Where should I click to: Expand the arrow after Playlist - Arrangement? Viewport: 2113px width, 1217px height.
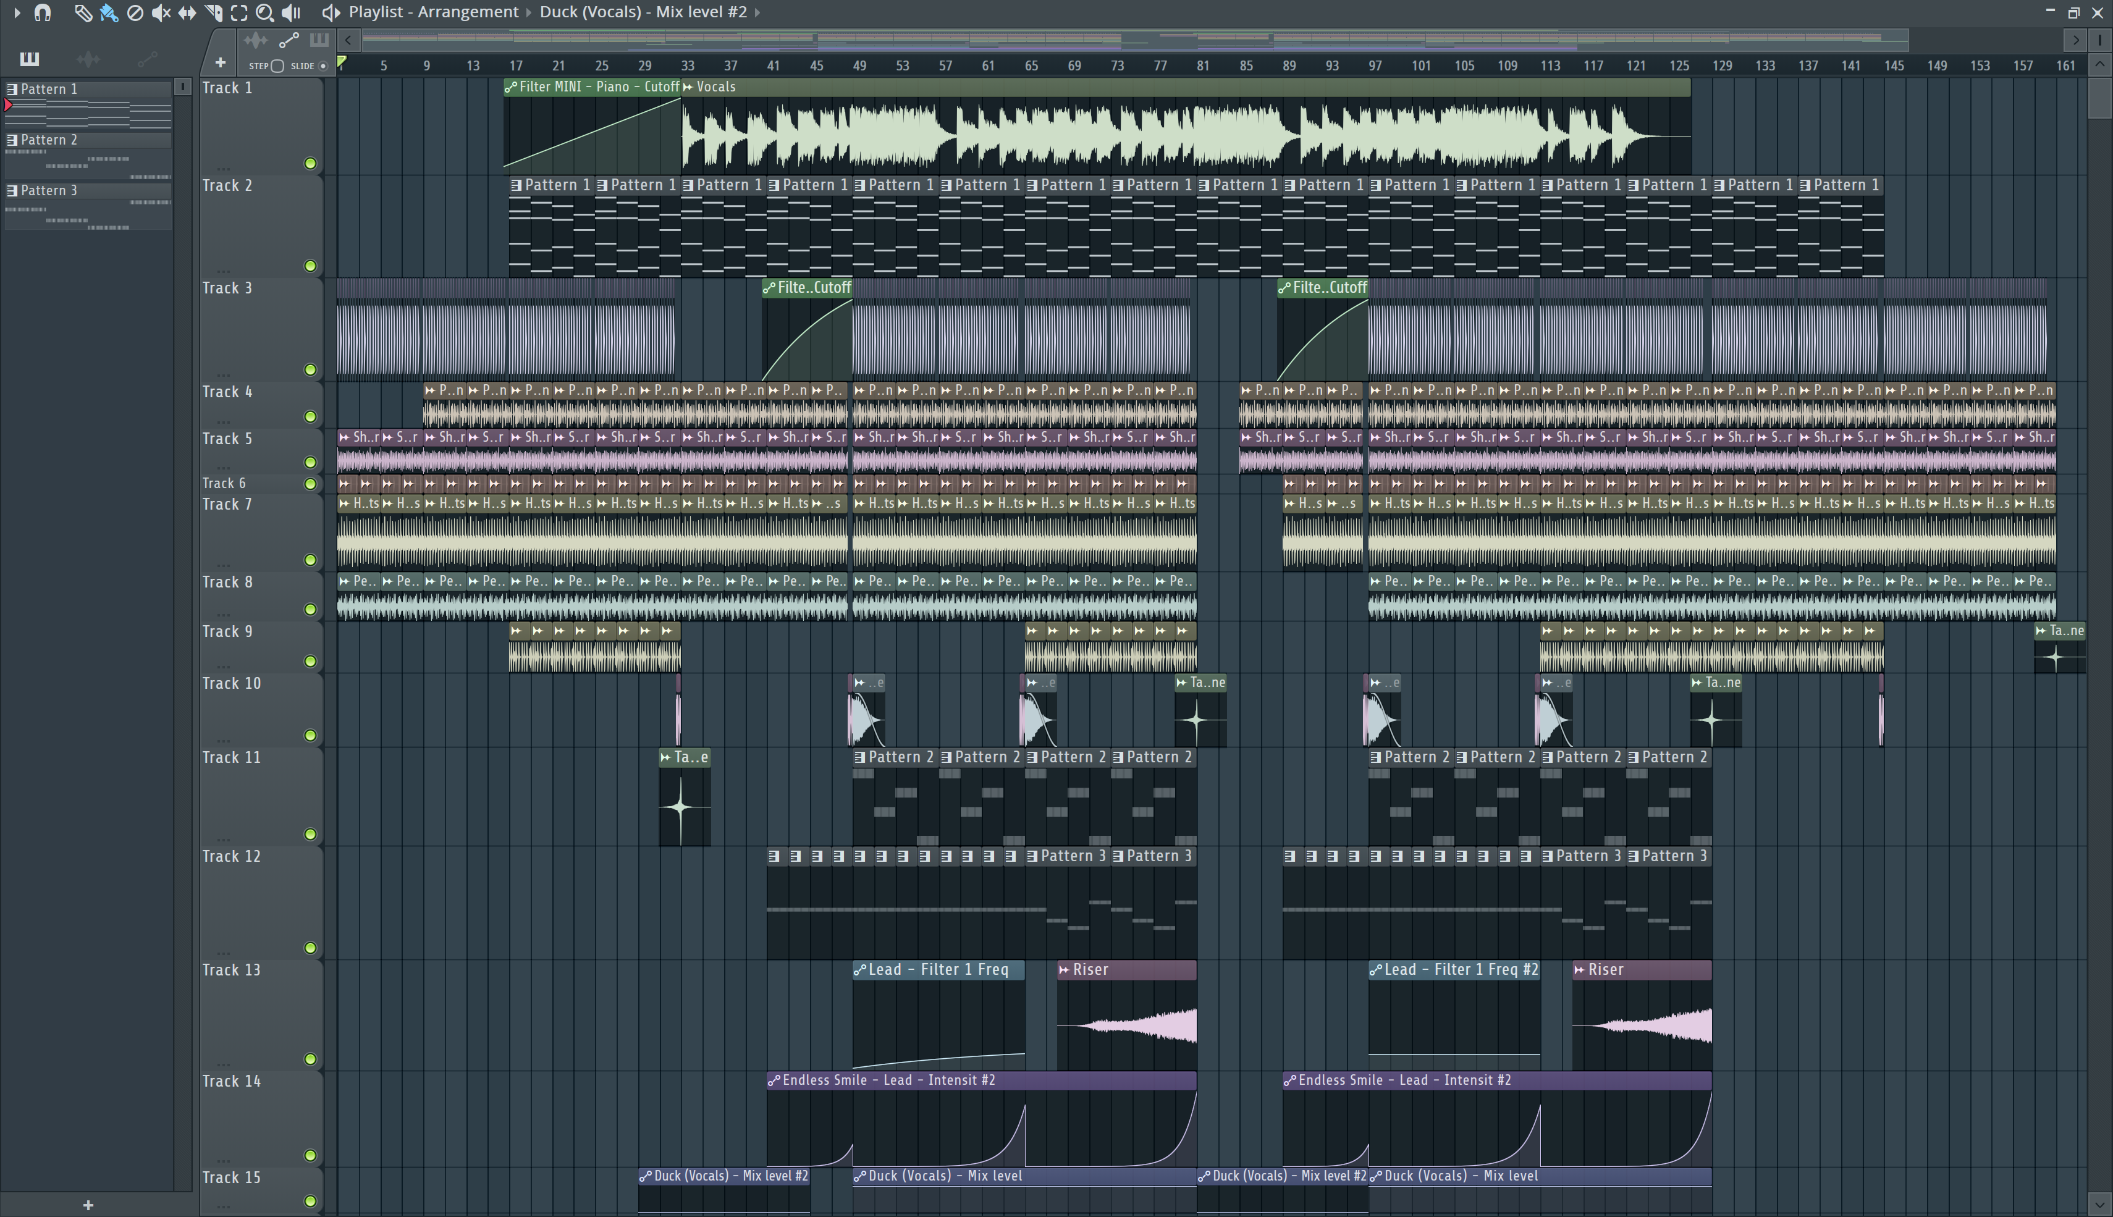(529, 12)
